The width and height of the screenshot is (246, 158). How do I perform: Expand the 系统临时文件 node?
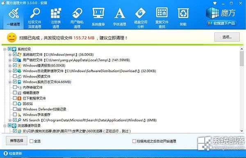10,55
